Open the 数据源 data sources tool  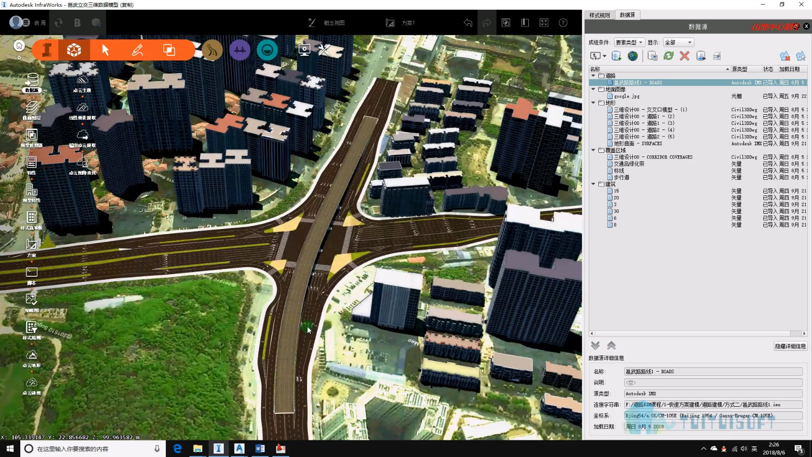coord(32,82)
